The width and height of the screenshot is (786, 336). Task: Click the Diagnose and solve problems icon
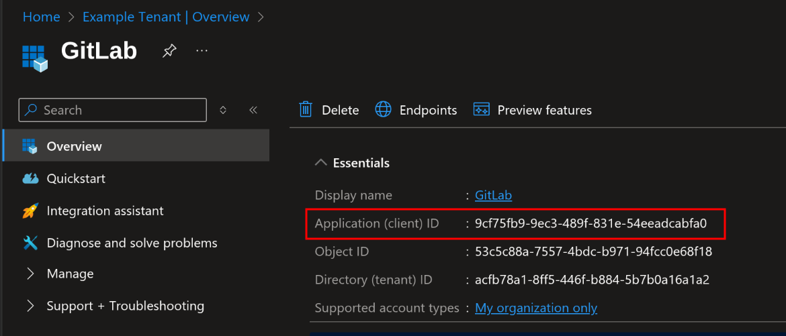click(30, 243)
